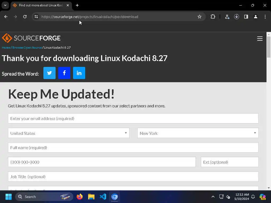271x203 pixels.
Task: Close the Find out more about Linux Kodachi tab
Action: coord(68,5)
